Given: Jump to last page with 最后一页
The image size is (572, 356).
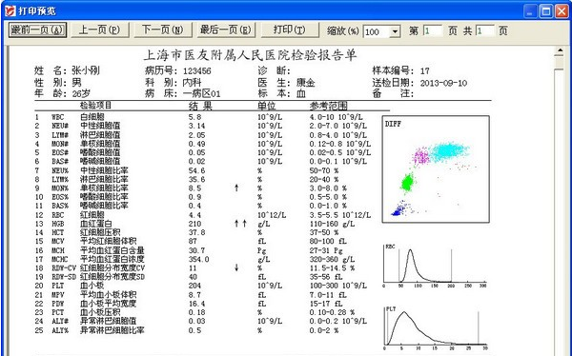Looking at the screenshot, I should pyautogui.click(x=226, y=30).
